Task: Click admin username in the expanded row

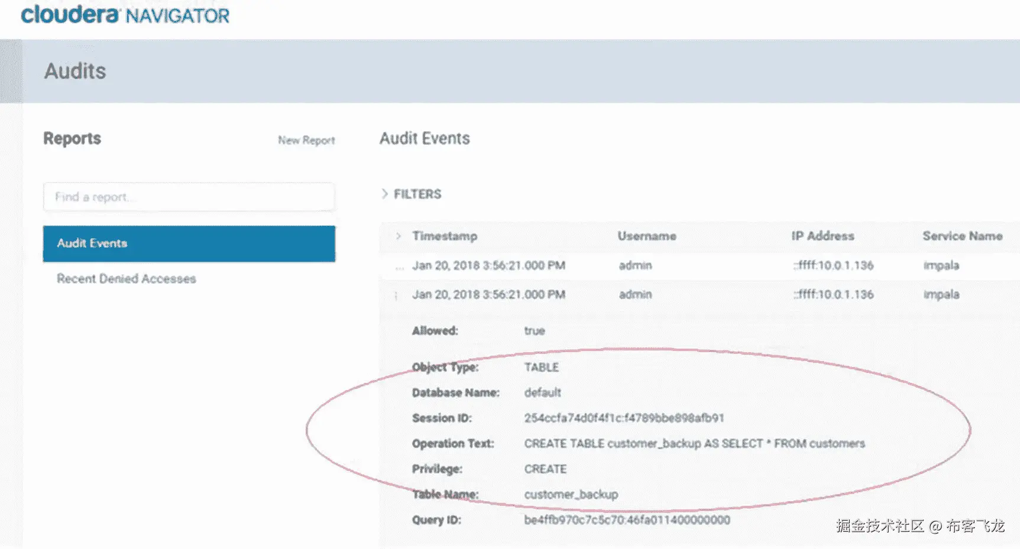Action: coord(635,294)
